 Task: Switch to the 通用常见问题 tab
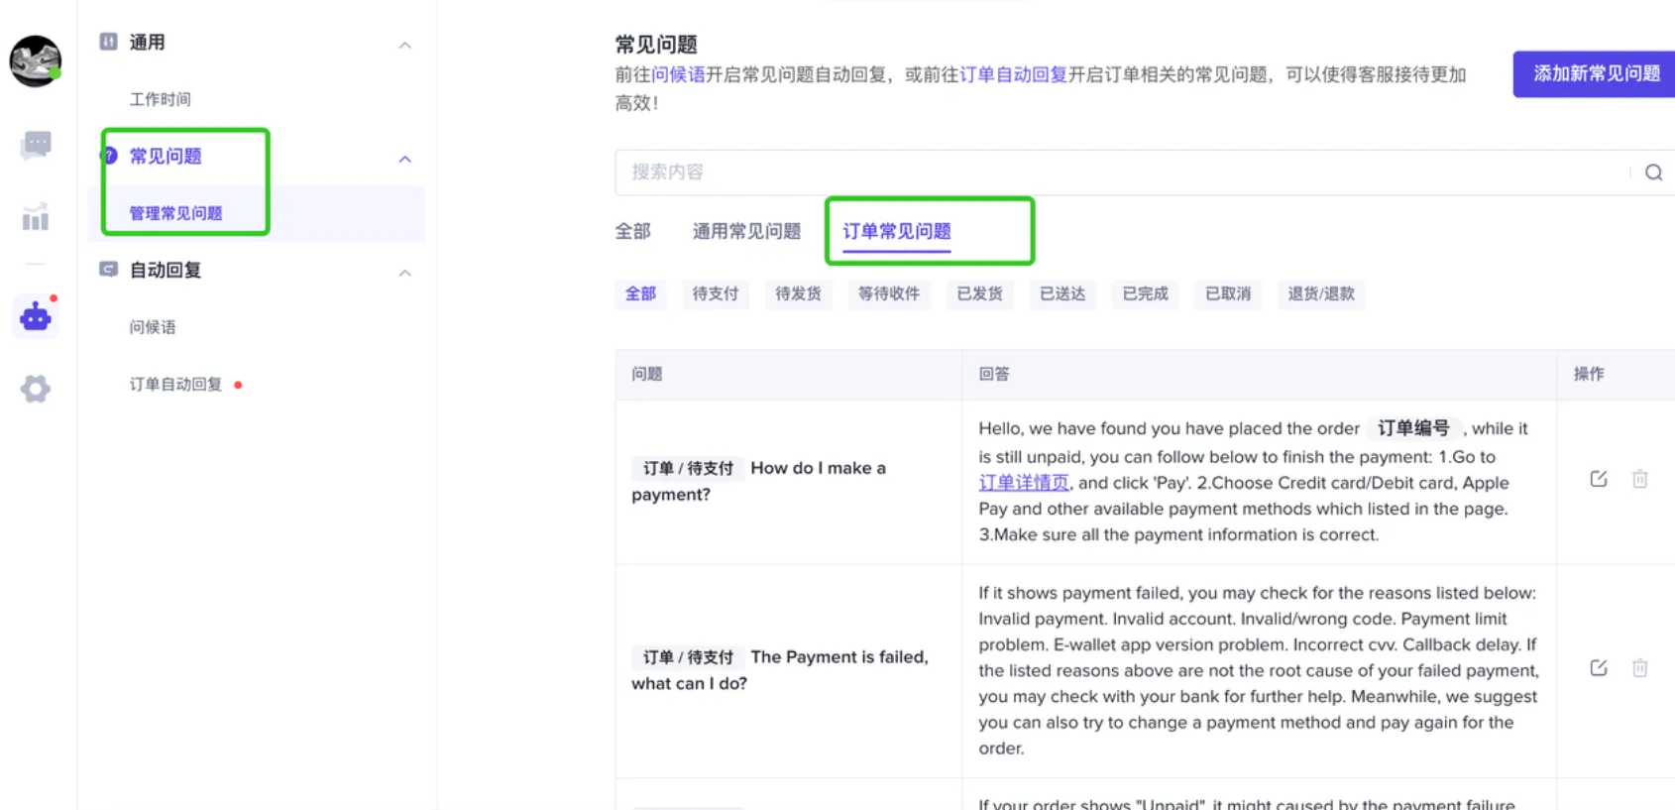click(x=746, y=231)
